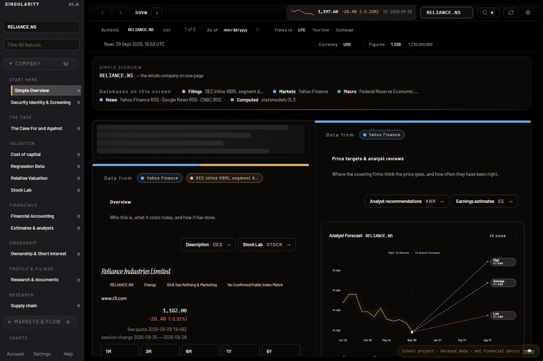
Task: Click the Yahoo Finance chip under Overview
Action: point(160,178)
